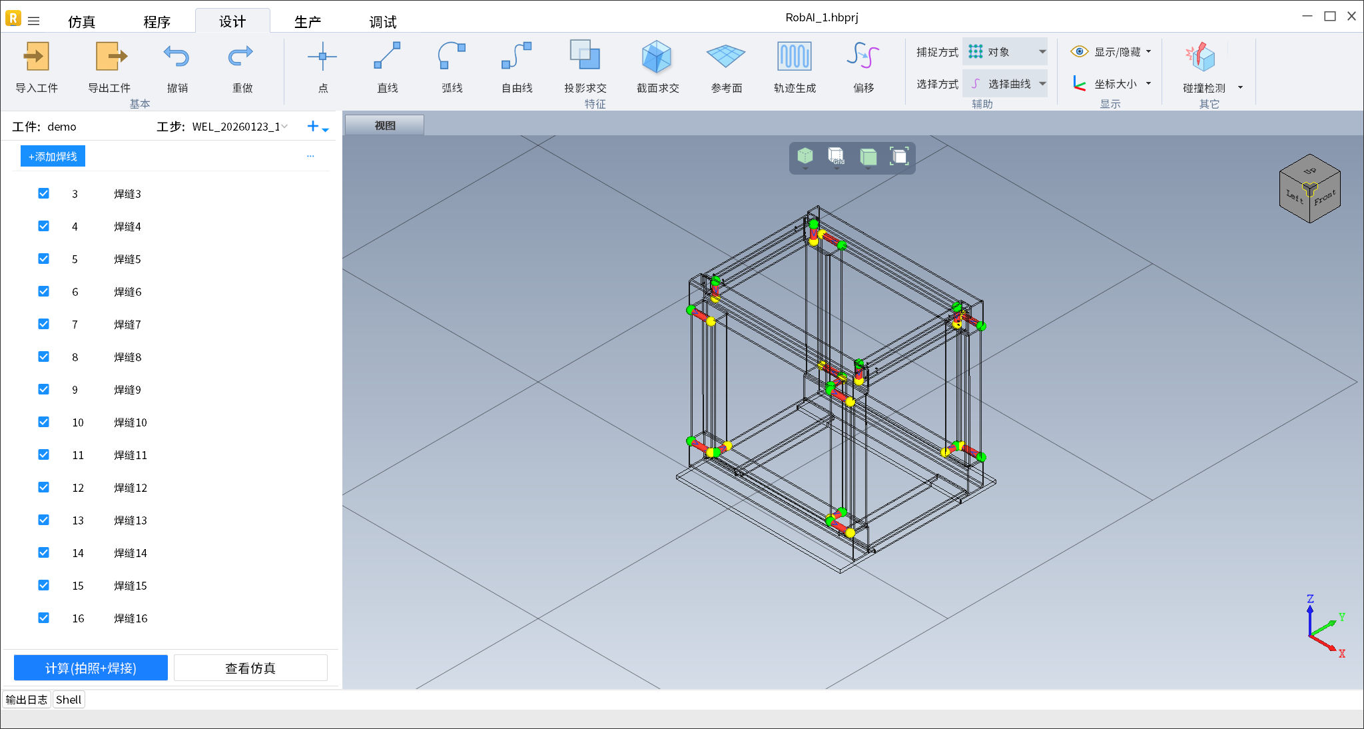The height and width of the screenshot is (729, 1364).
Task: Open the capture mode 对象 dropdown
Action: [x=1042, y=51]
